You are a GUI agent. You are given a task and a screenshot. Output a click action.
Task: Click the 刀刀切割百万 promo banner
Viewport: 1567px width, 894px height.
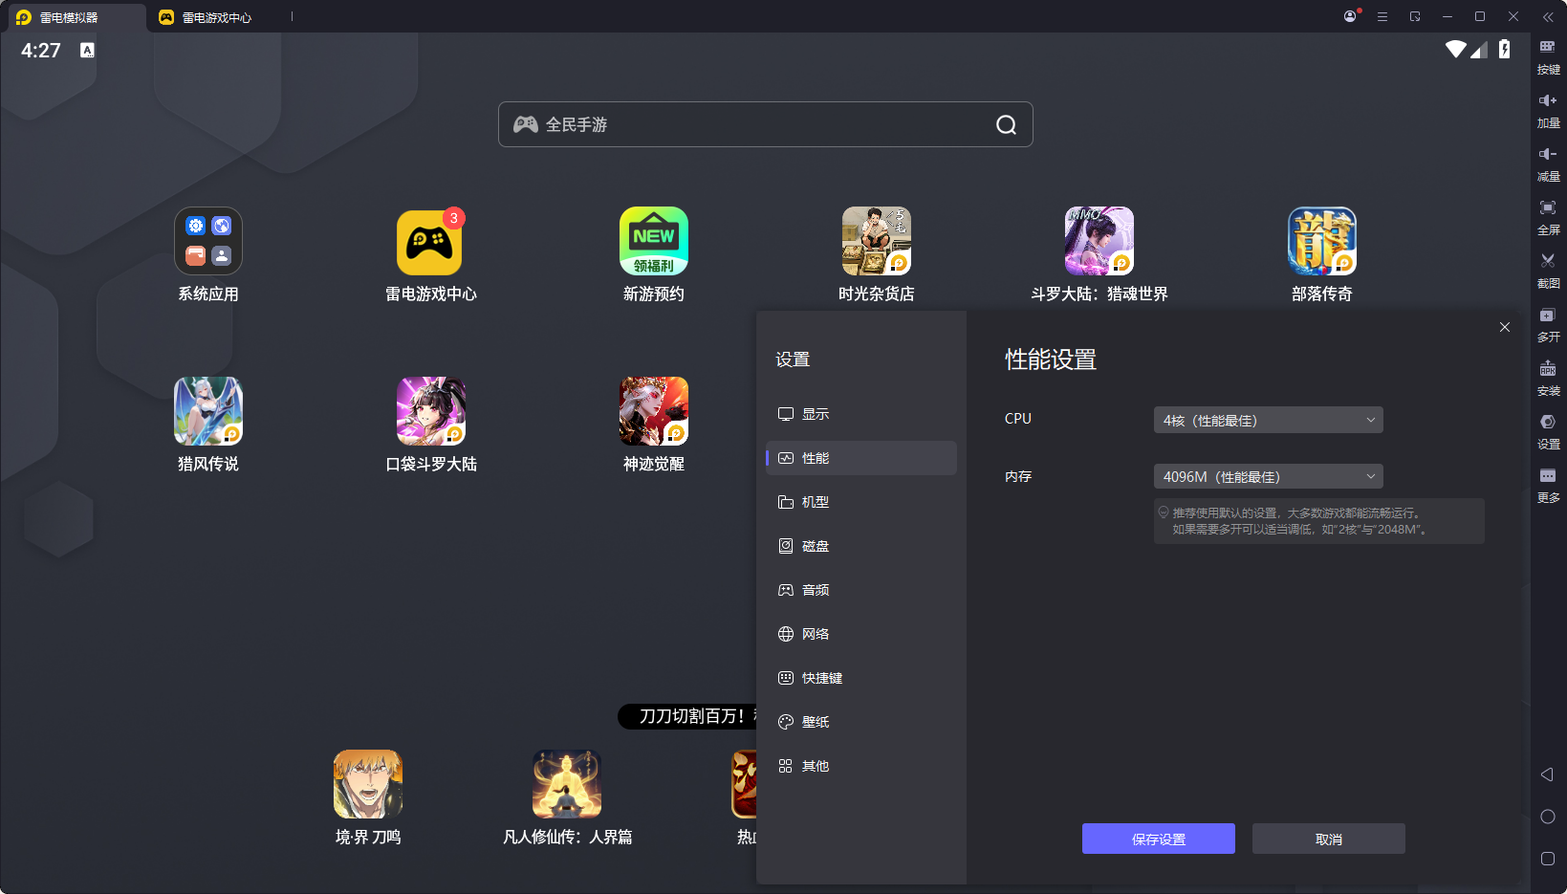click(x=687, y=716)
